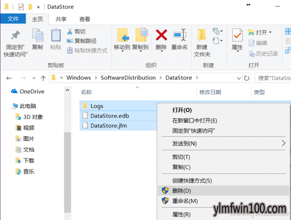The width and height of the screenshot is (291, 220).
Task: Click the Refresh button by address bar
Action: (x=246, y=78)
